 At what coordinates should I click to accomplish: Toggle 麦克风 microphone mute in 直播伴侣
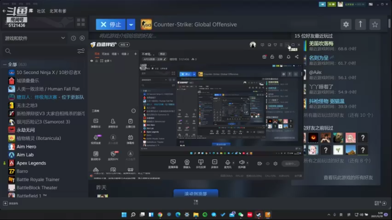227,164
